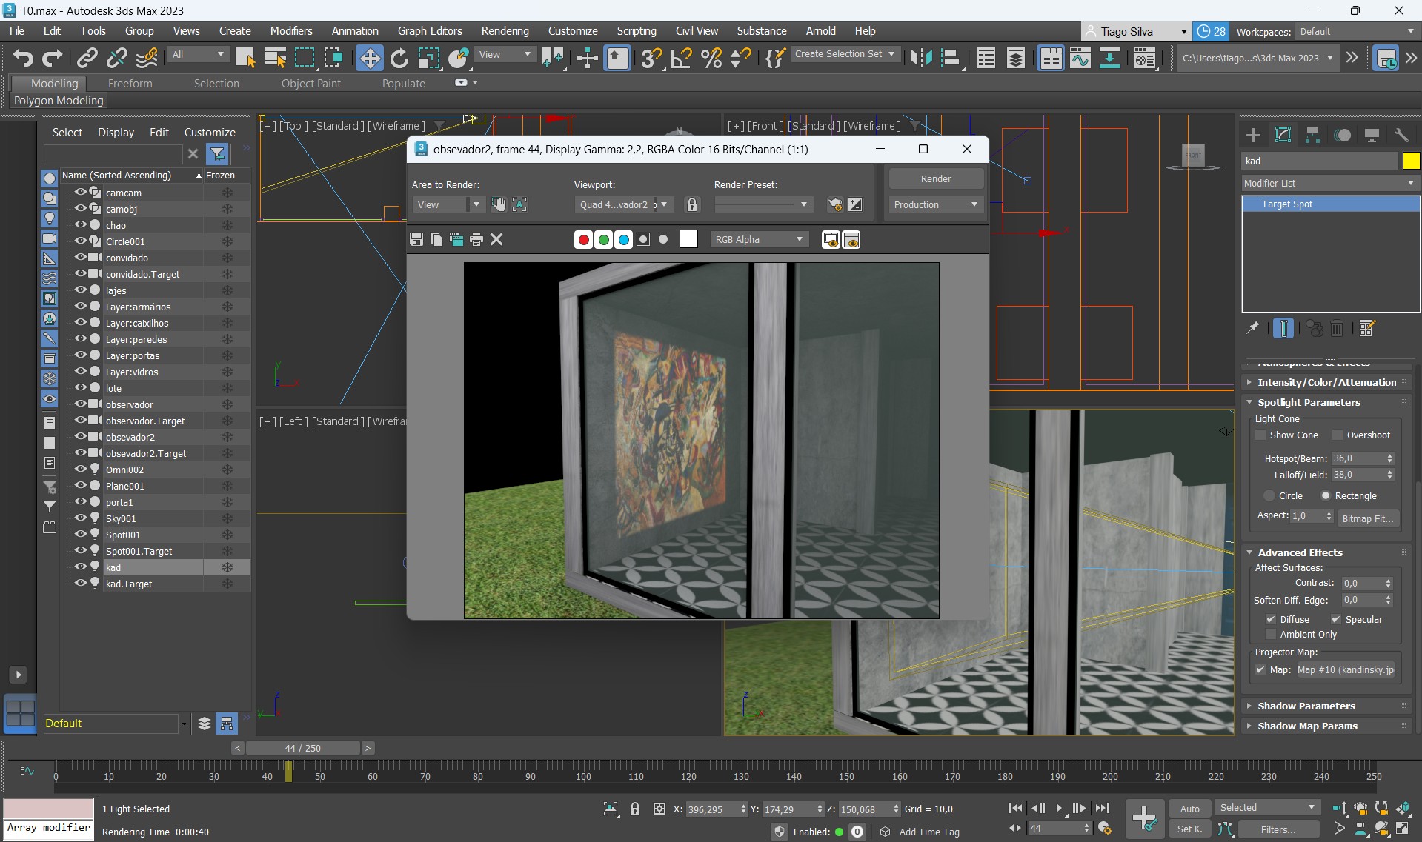Click the yellow object color swatch
1422x842 pixels.
(1410, 161)
